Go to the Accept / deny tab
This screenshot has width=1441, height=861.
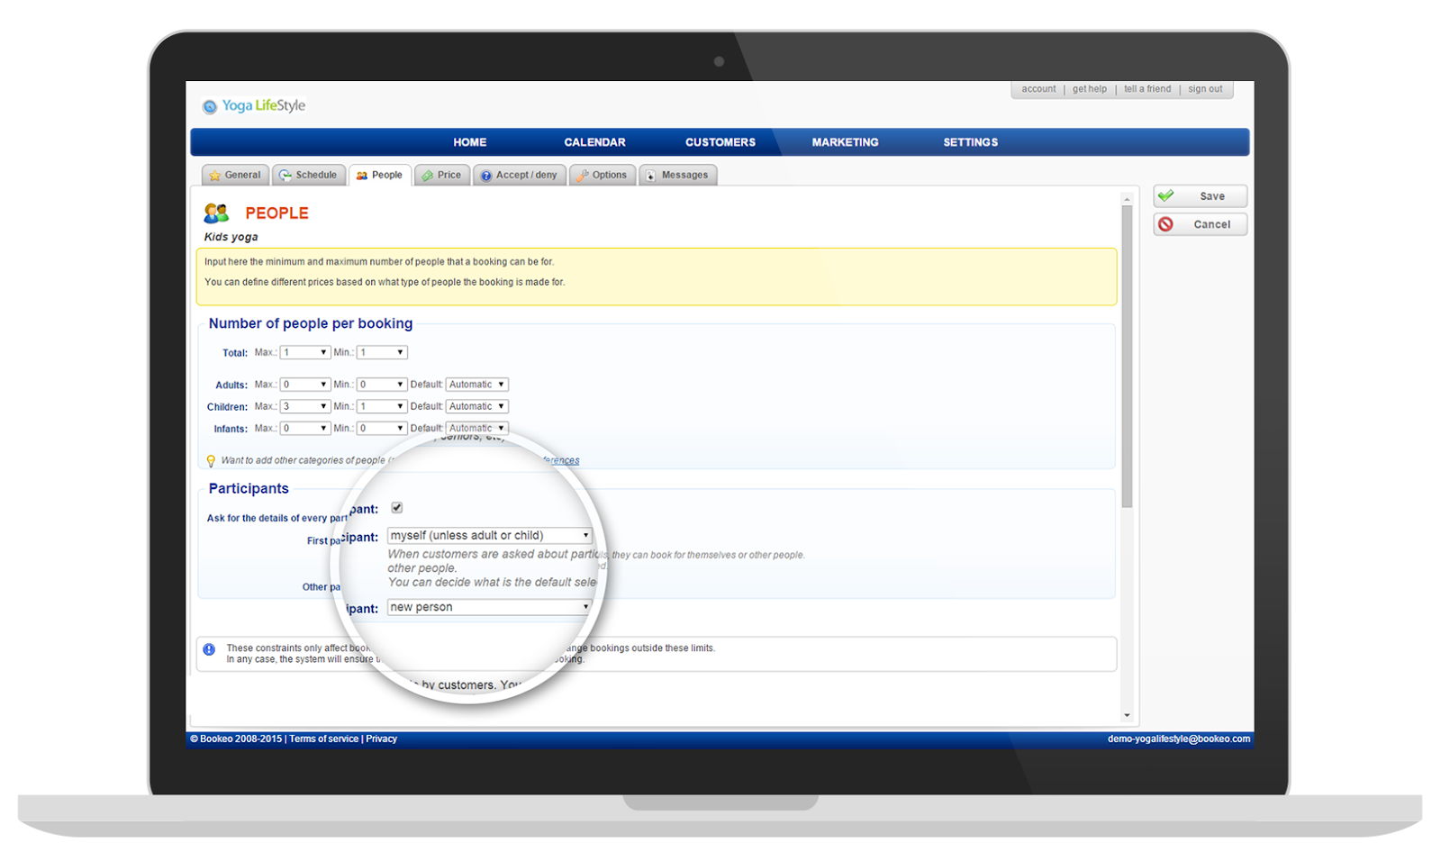[x=520, y=176]
